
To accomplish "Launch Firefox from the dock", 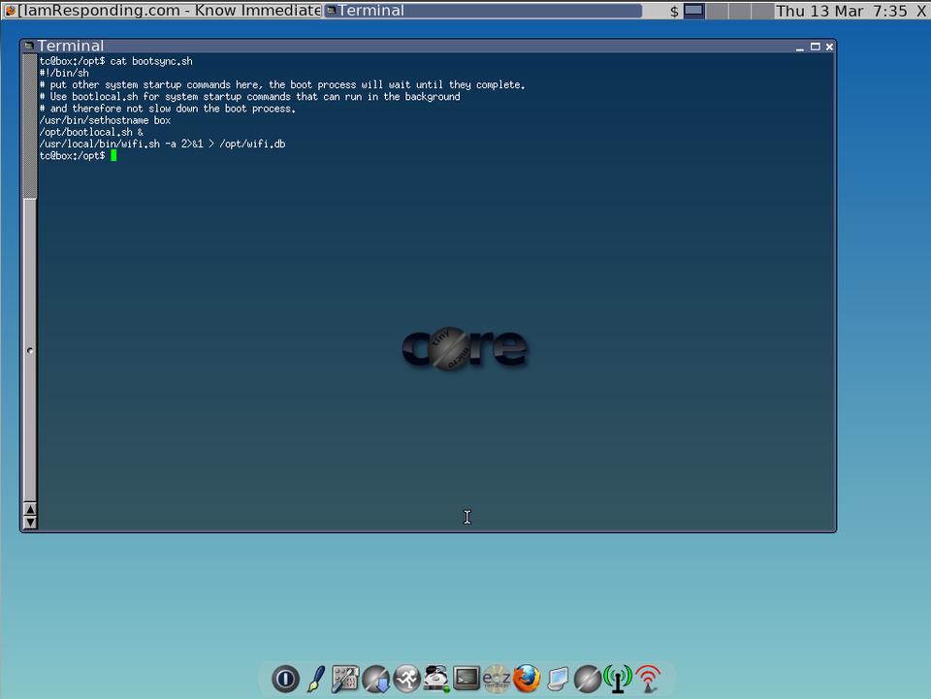I will pos(527,679).
